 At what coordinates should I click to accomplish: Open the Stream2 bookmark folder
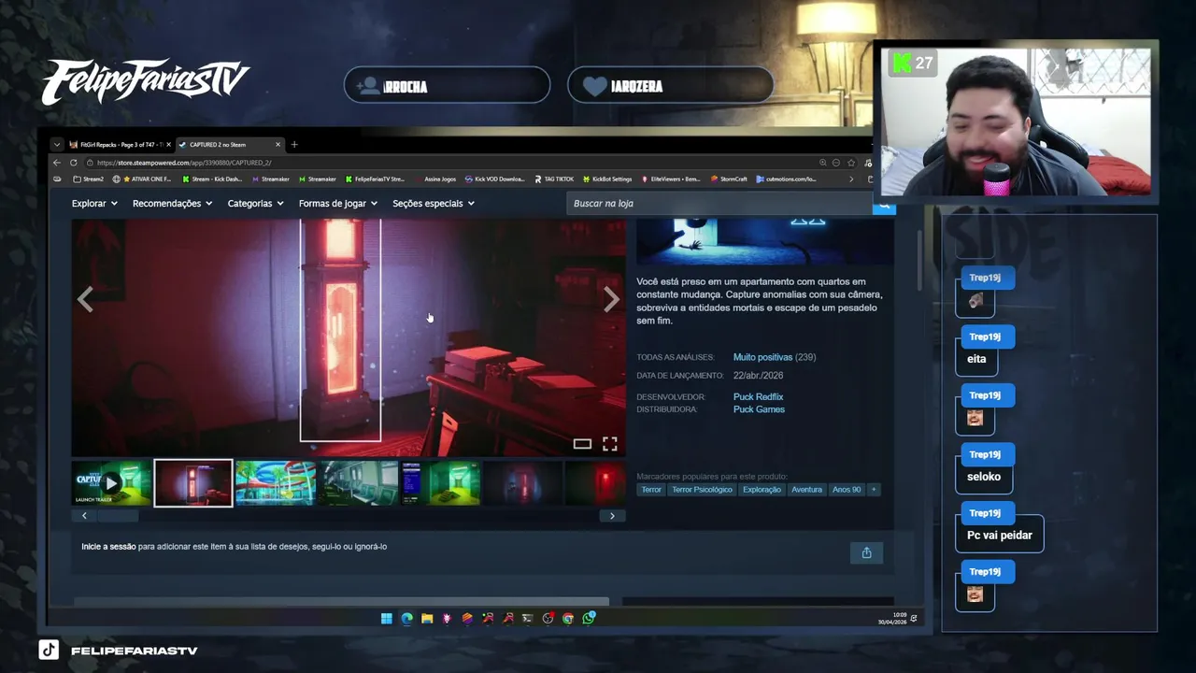click(x=89, y=179)
